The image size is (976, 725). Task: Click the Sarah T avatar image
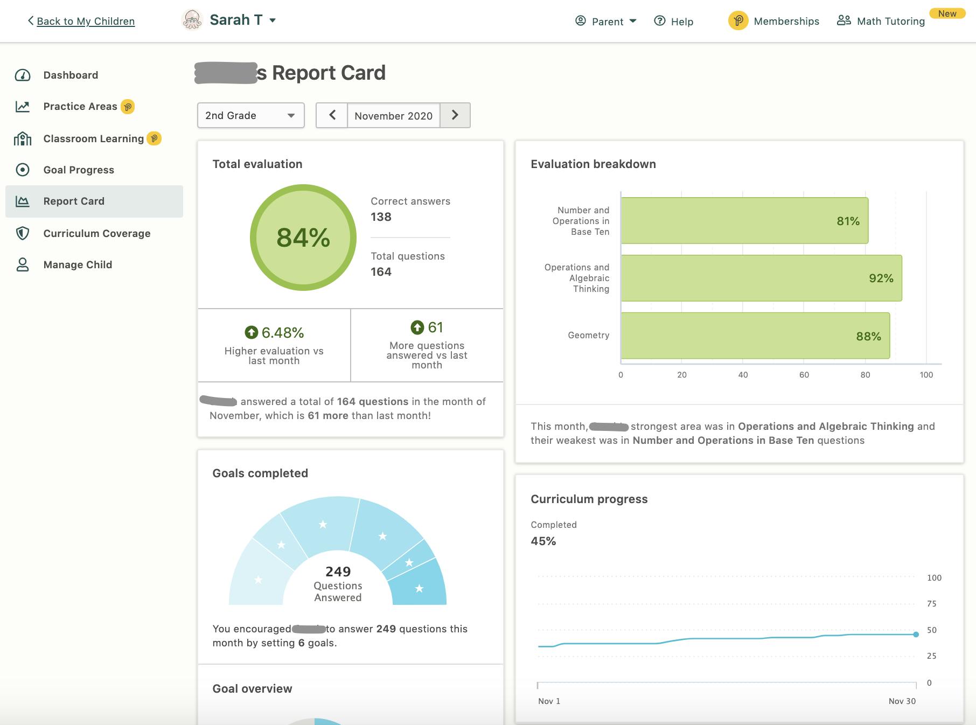[x=192, y=20]
